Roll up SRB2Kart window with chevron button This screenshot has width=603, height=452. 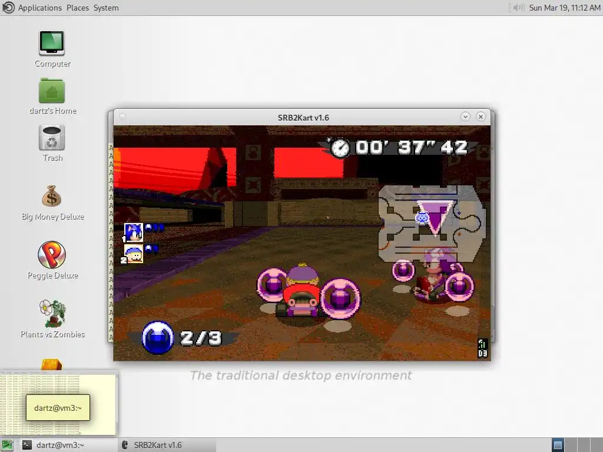[465, 117]
